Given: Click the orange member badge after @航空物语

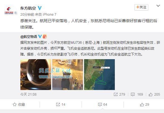Looking at the screenshot, I should [45, 36].
